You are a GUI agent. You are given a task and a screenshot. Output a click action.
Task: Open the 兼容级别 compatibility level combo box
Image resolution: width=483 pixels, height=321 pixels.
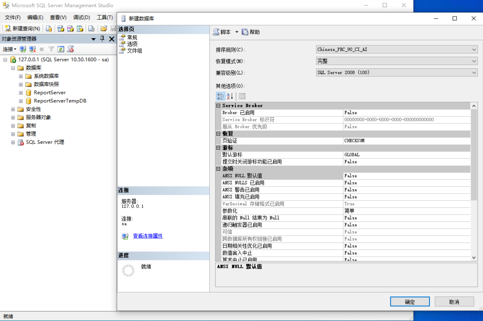[x=397, y=72]
